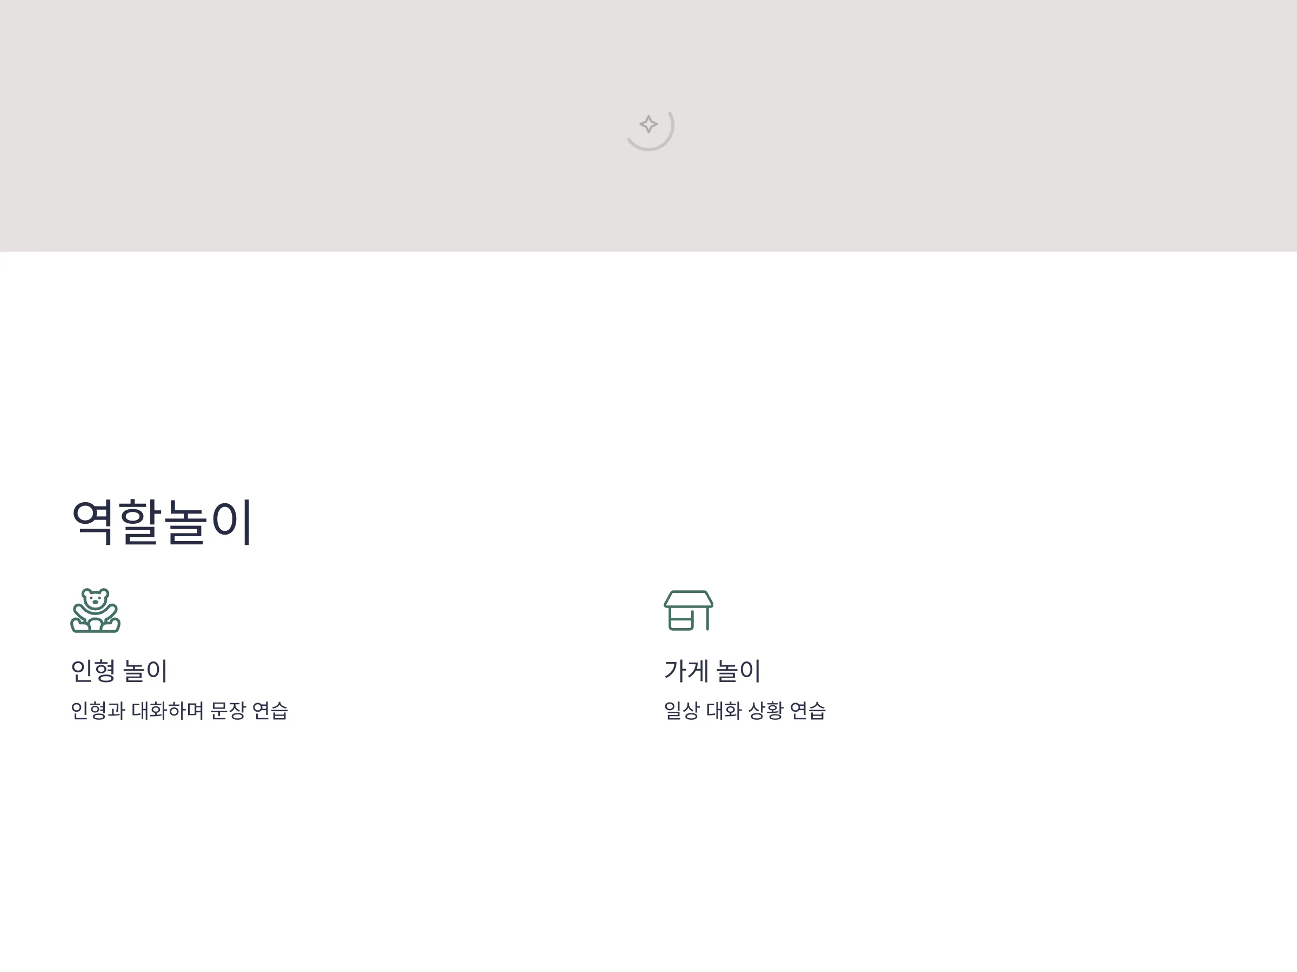Select the teddy bear's head
The image size is (1297, 972).
coord(96,599)
